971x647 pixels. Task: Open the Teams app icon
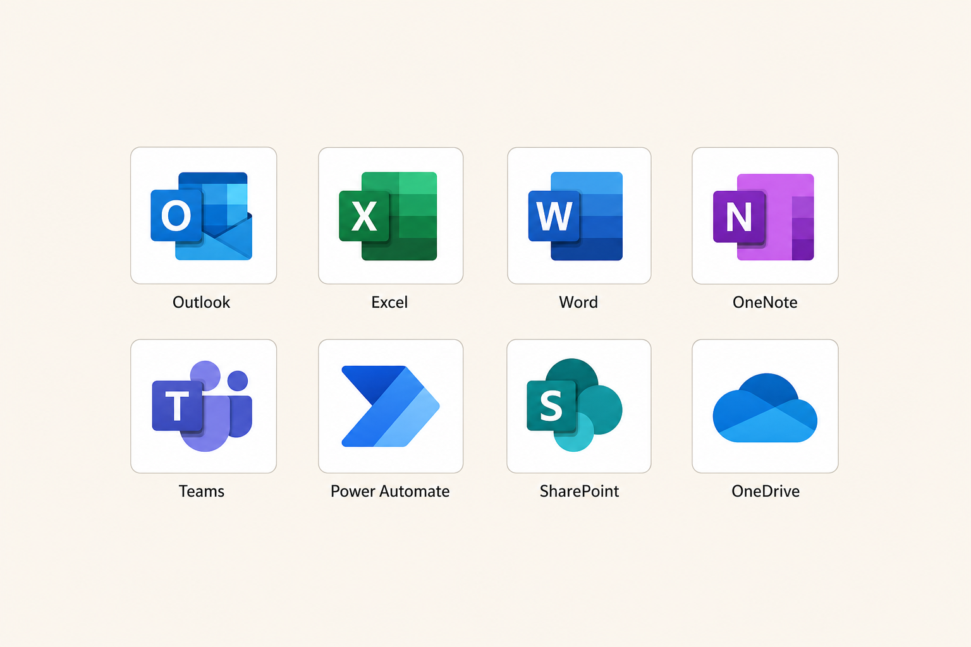point(202,406)
